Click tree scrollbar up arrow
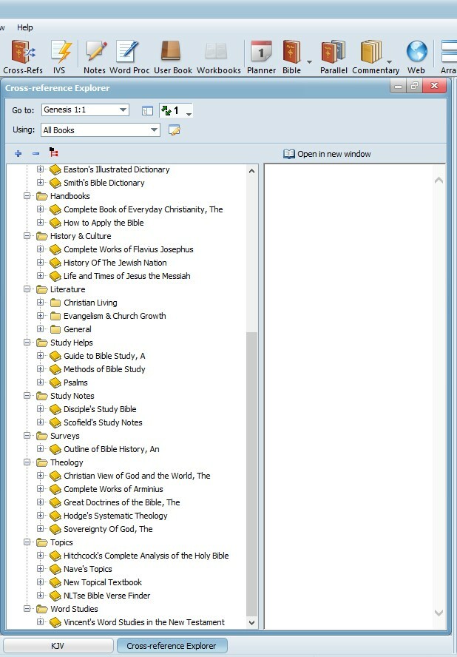This screenshot has width=457, height=657. tap(251, 171)
